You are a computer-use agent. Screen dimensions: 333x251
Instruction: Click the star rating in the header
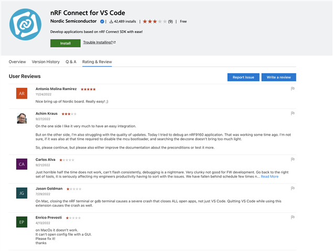[x=155, y=21]
